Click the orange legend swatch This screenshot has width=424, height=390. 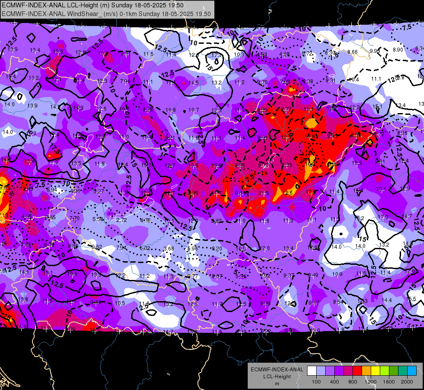click(366, 371)
